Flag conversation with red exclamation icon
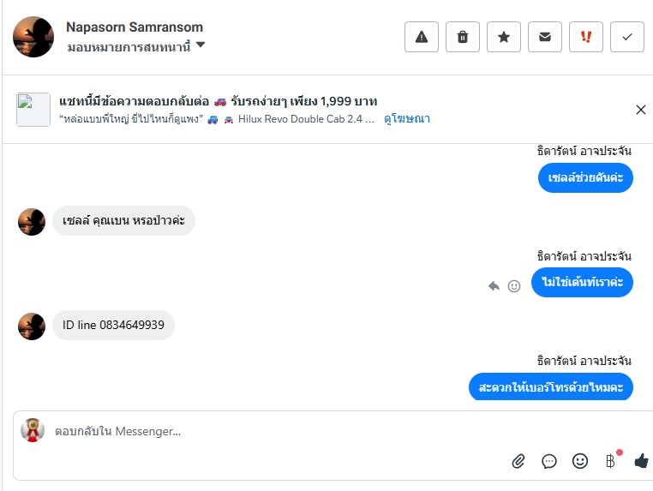653x491 pixels. 586,37
